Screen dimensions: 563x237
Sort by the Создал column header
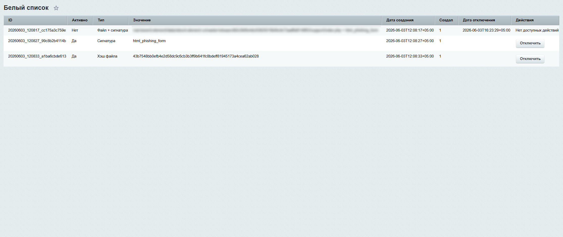pyautogui.click(x=446, y=20)
